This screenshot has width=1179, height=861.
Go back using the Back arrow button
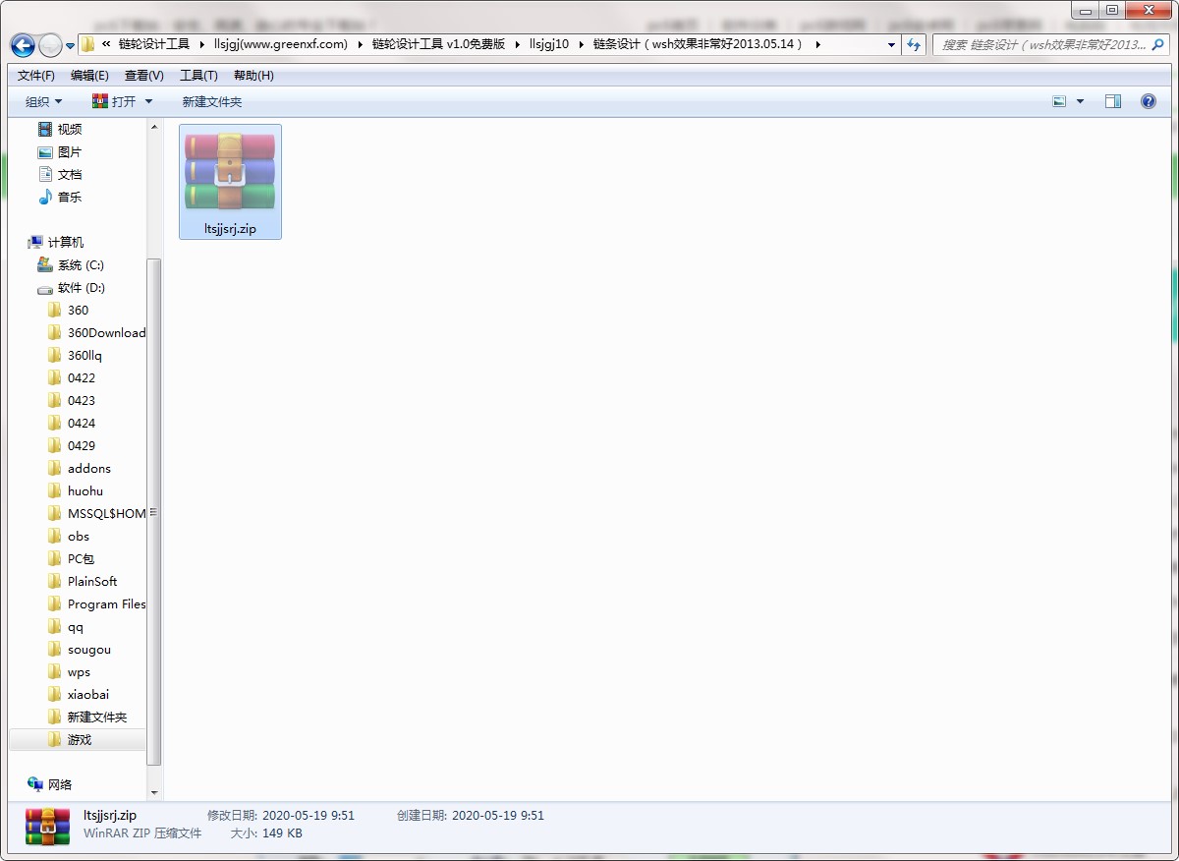pyautogui.click(x=23, y=44)
